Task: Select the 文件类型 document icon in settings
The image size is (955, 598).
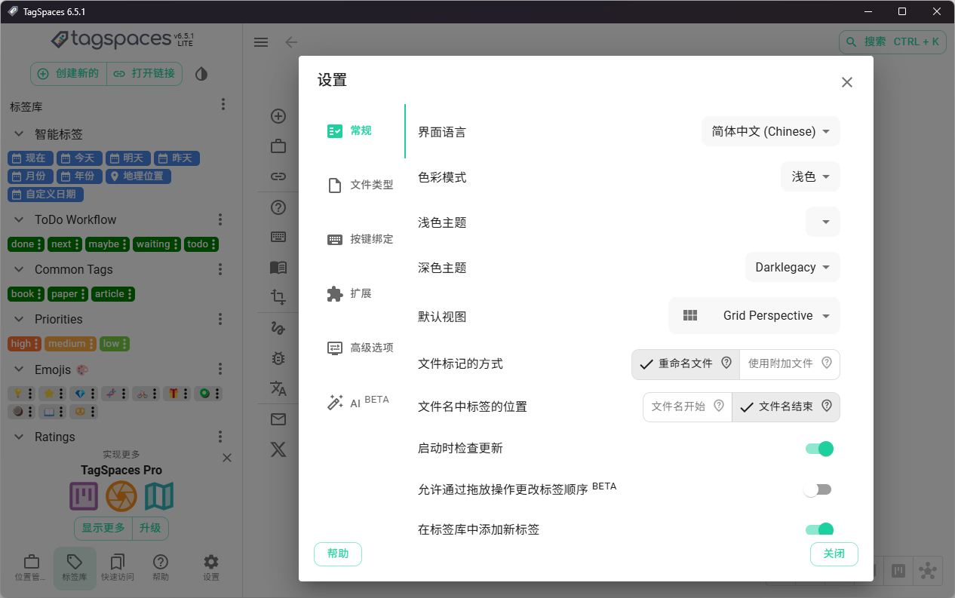Action: pos(335,184)
